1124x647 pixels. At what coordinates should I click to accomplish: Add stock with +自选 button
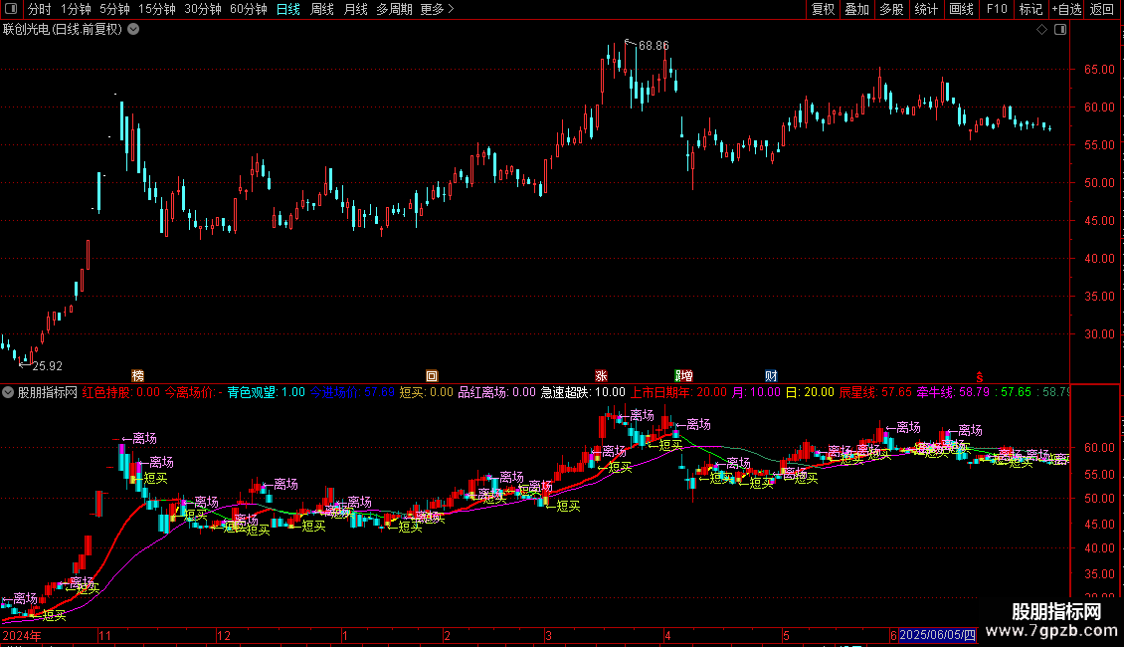point(1066,9)
